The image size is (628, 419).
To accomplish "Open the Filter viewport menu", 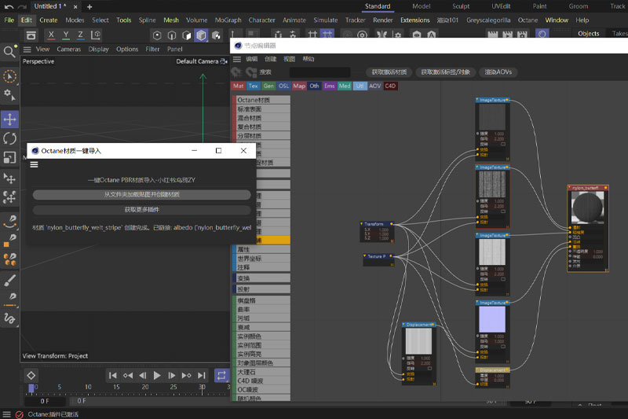I will [x=152, y=50].
